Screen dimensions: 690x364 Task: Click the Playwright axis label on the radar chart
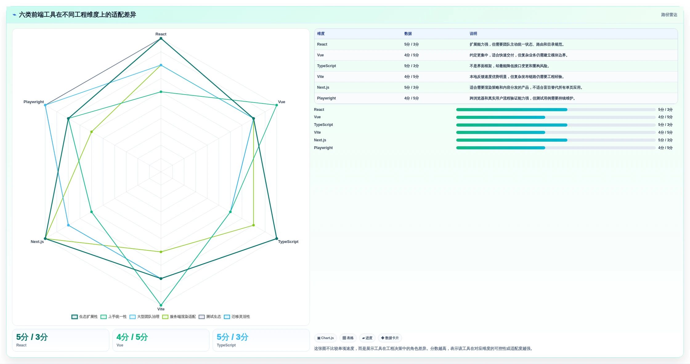34,102
